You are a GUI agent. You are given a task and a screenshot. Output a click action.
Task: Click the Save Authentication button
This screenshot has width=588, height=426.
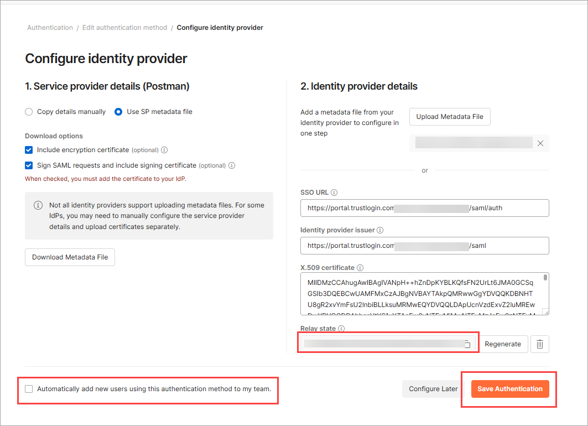pyautogui.click(x=510, y=389)
